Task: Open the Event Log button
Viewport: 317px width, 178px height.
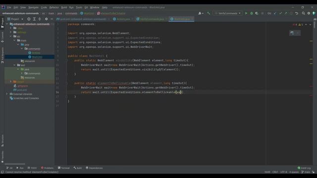Action: tap(304, 168)
